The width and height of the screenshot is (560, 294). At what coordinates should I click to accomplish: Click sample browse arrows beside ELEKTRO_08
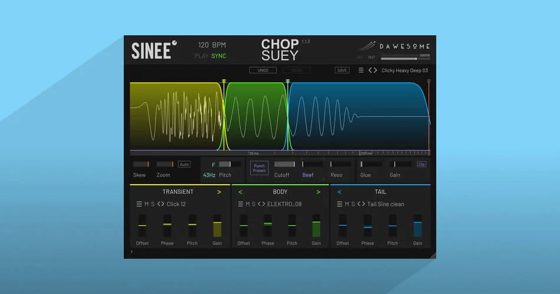261,204
